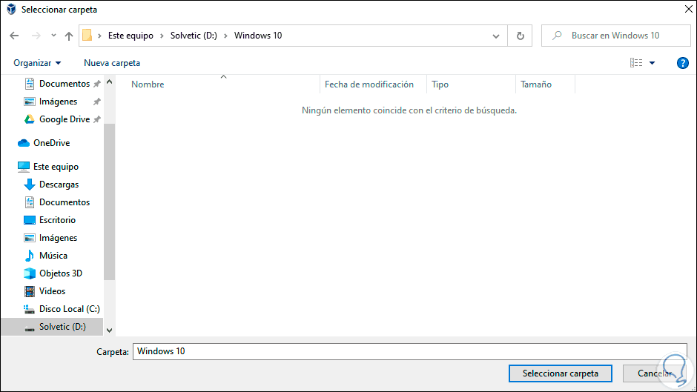The image size is (697, 392).
Task: Close the Seleccionar carpeta dialog
Action: pos(688,9)
